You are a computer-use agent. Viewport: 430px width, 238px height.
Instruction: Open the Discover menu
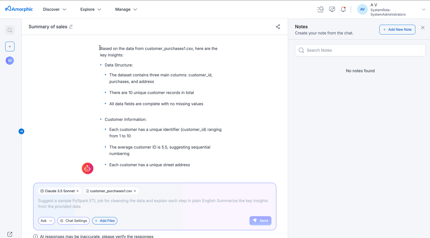(x=55, y=9)
